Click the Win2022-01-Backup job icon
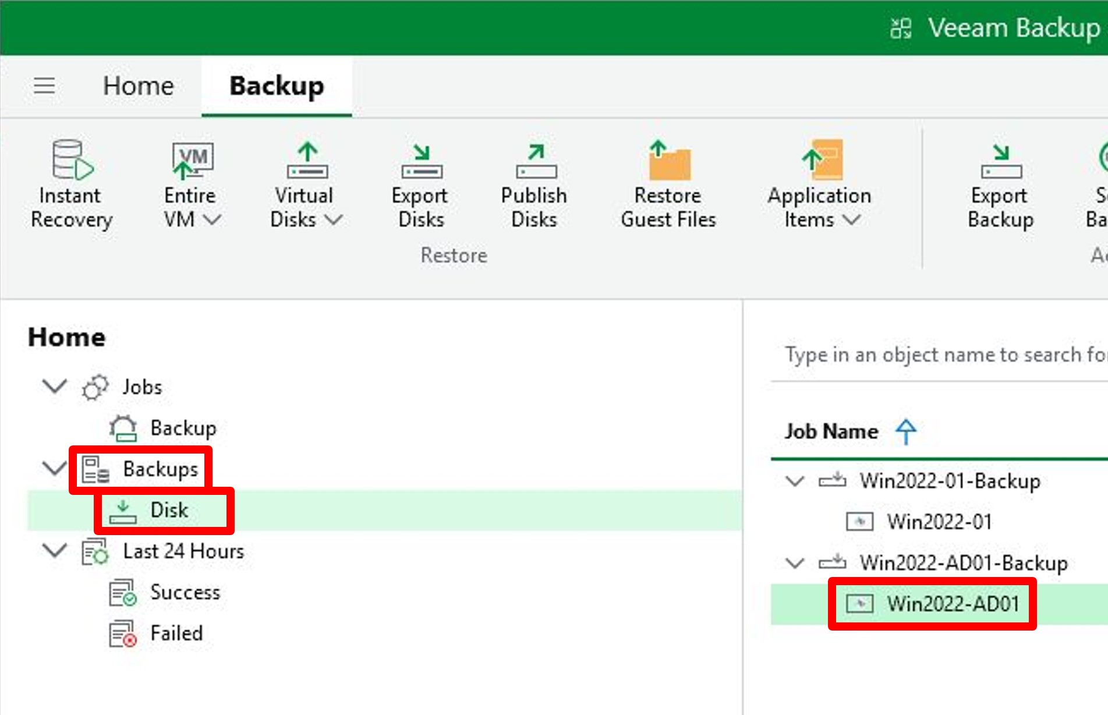The width and height of the screenshot is (1108, 715). tap(833, 480)
